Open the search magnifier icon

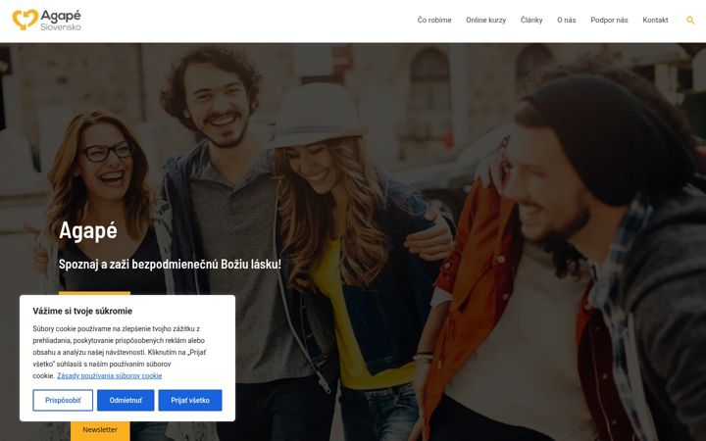[689, 21]
